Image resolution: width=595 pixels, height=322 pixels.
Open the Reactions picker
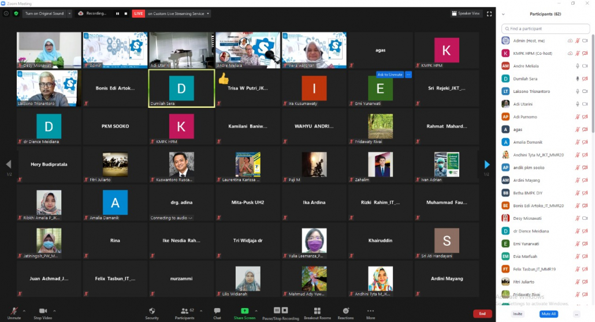click(x=345, y=312)
